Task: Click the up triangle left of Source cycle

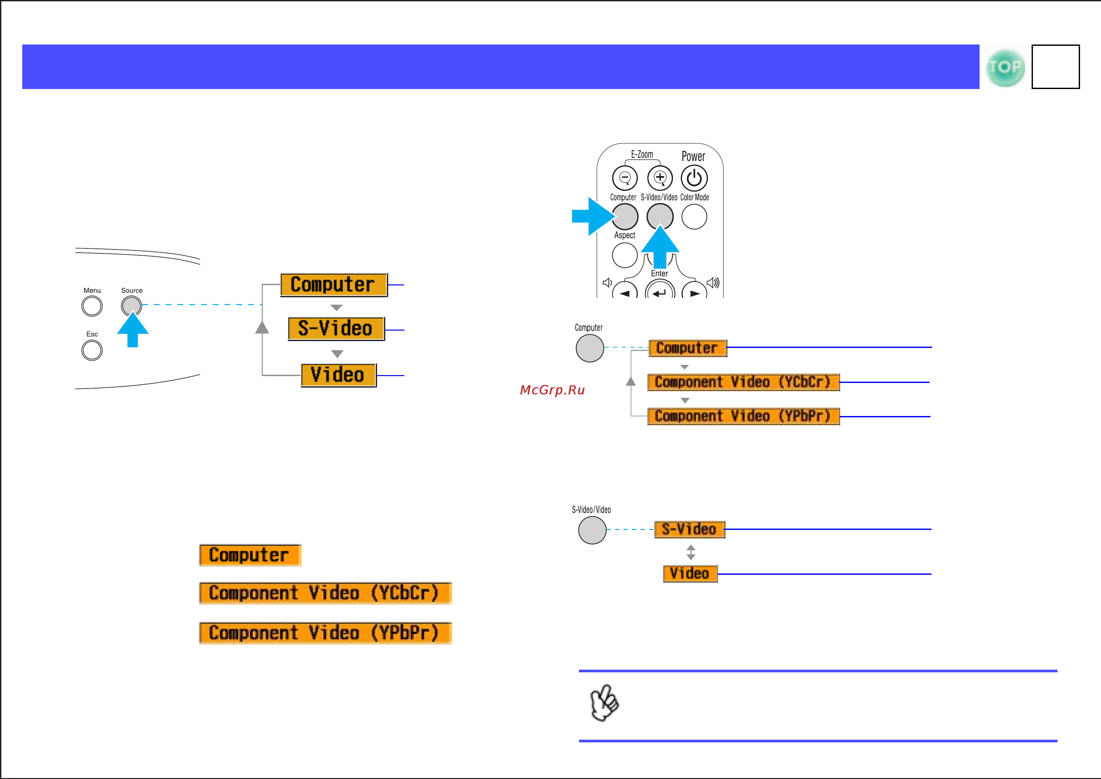Action: tap(262, 327)
